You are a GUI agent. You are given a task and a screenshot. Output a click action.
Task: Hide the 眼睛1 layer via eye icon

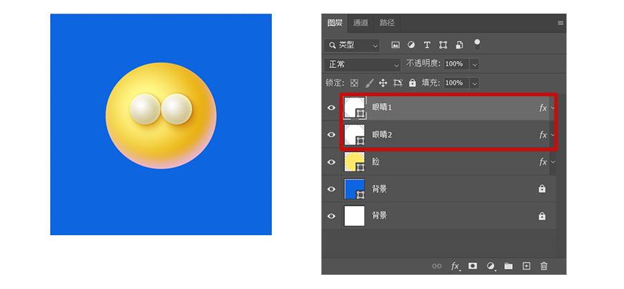click(x=331, y=108)
